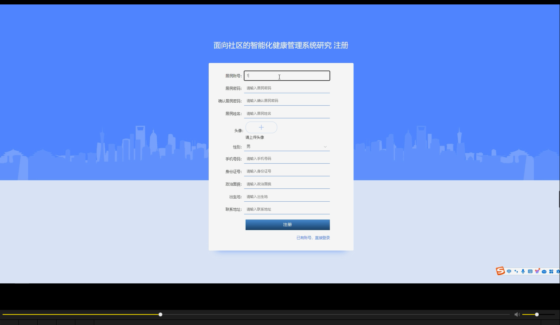Adjust the player volume slider
The image size is (560, 325).
(x=539, y=314)
